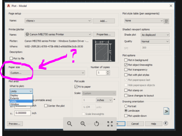Open the printer Name dropdown showing Canon MB2700

click(x=58, y=34)
